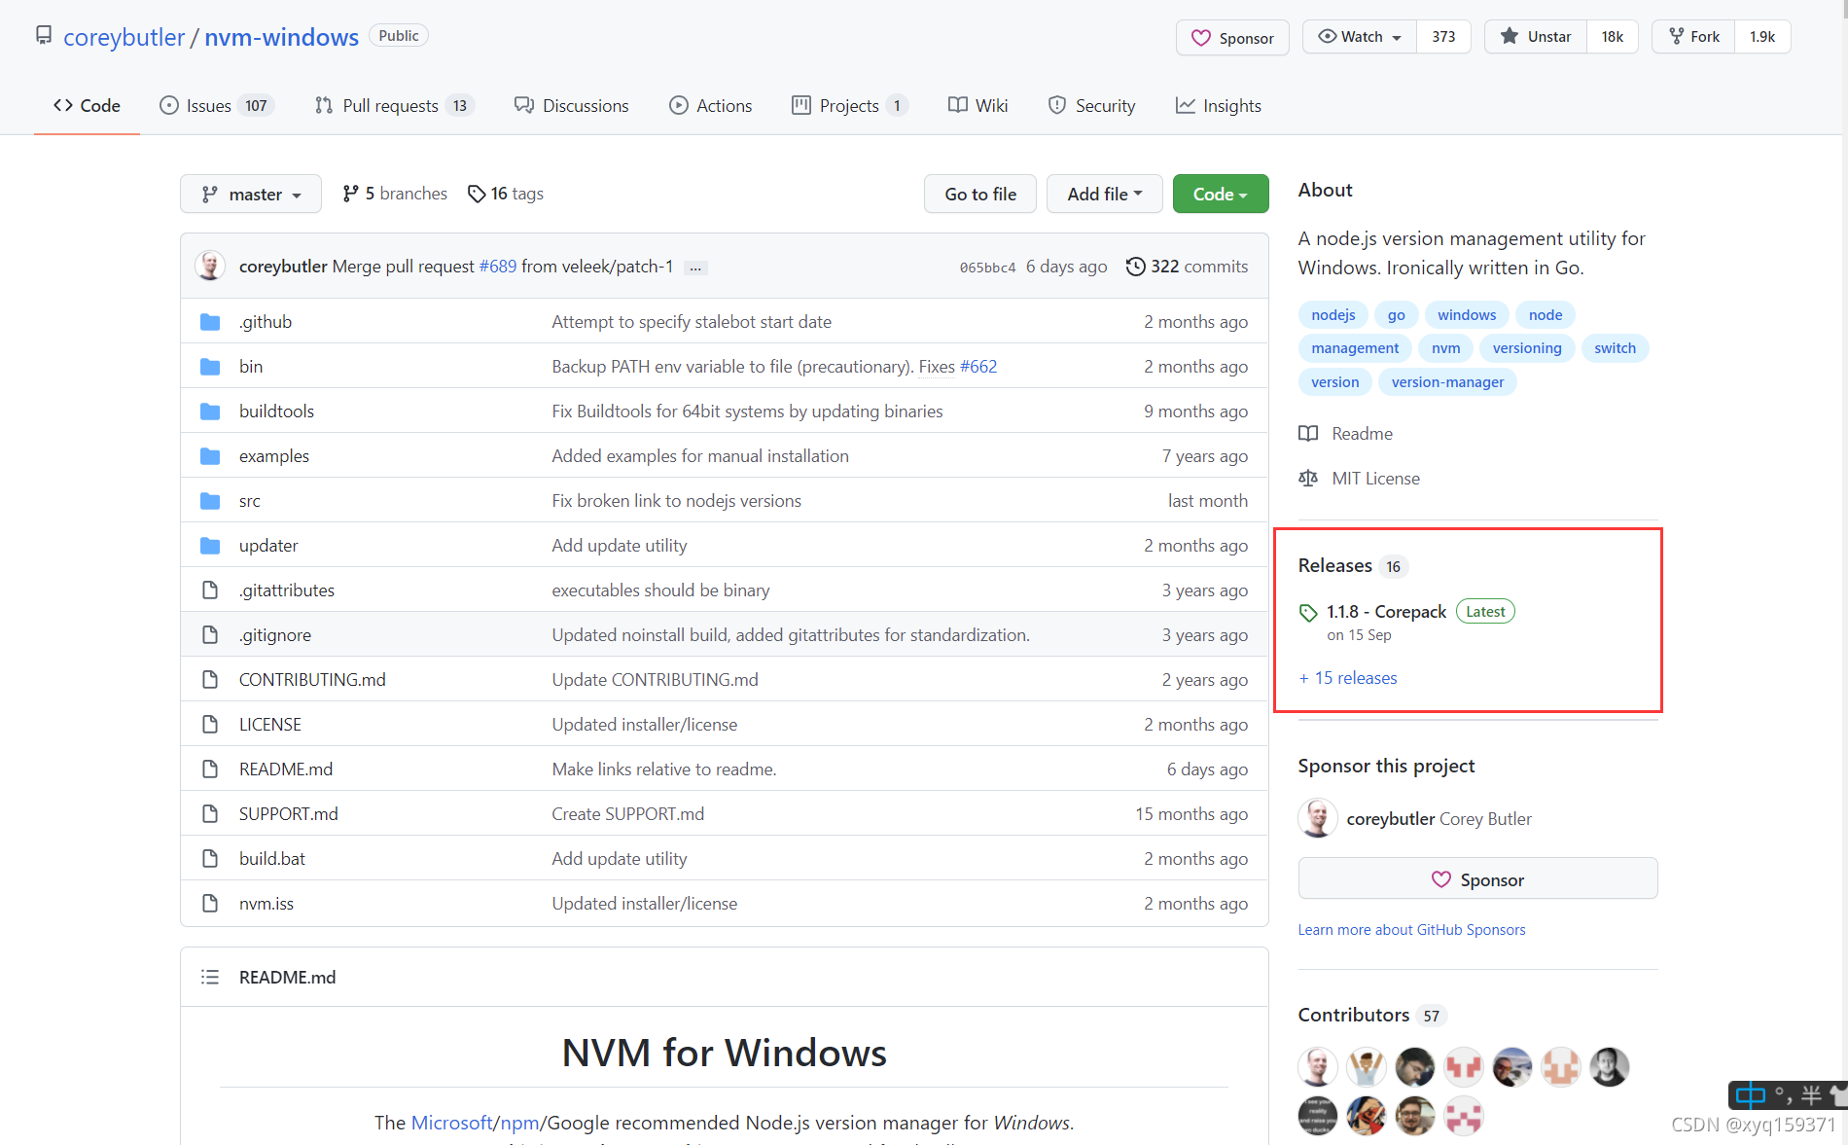Click the switch topic tag
1848x1145 pixels.
coord(1615,348)
